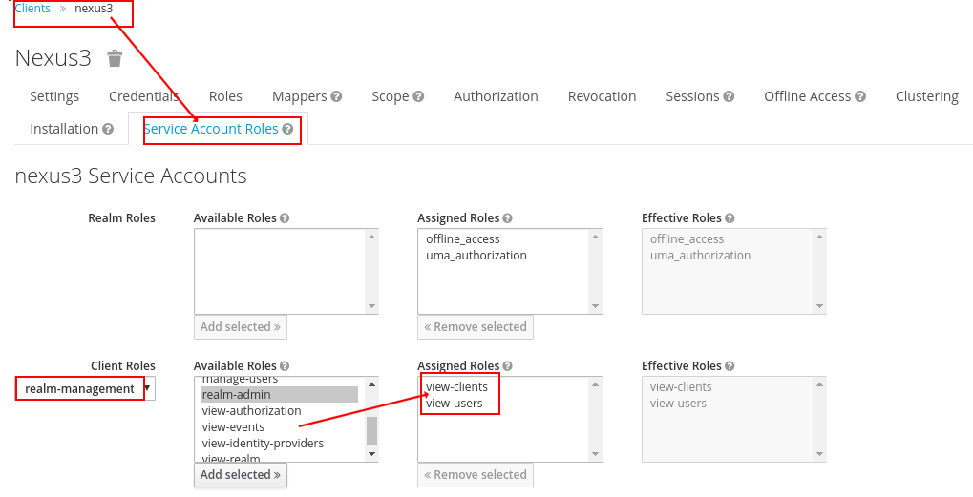Delete Nexus3 client via trash icon
Viewport: 973px width, 497px height.
coord(115,58)
